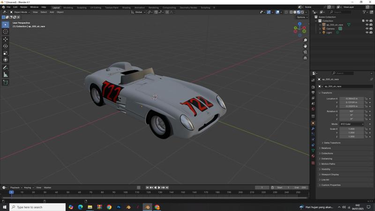Open Object Mode dropdown
This screenshot has height=211, width=375.
(20, 12)
